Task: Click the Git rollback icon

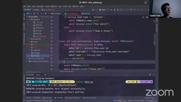Action: [148, 10]
